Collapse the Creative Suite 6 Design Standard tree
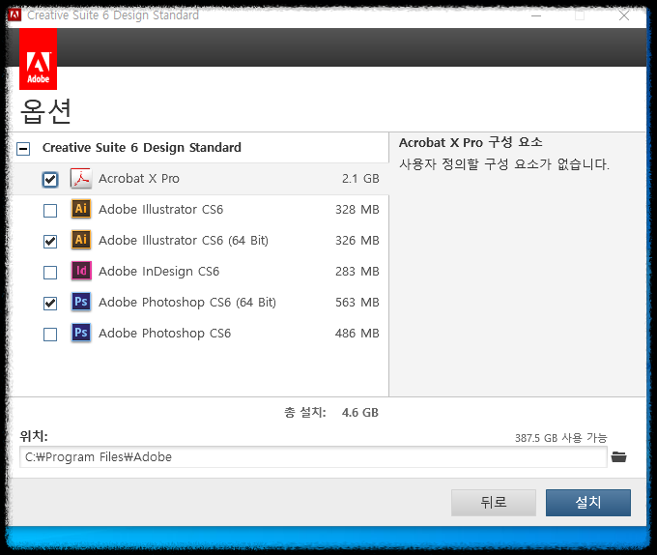The image size is (657, 555). coord(23,148)
